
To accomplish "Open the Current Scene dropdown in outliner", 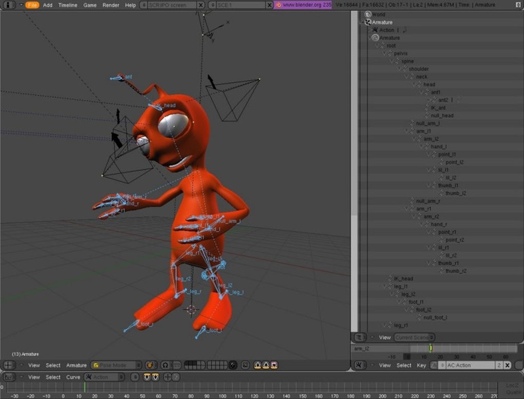I will point(414,337).
